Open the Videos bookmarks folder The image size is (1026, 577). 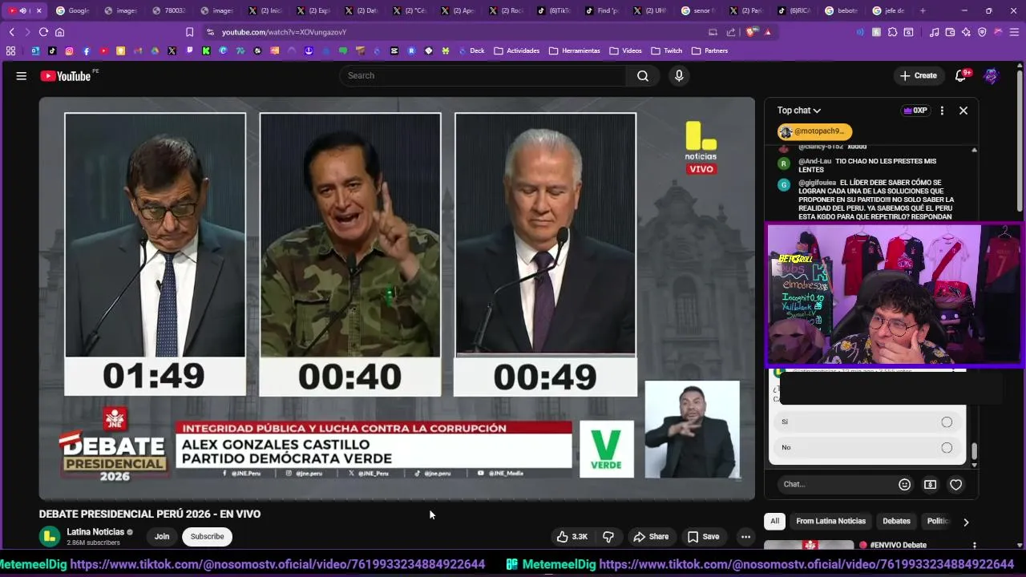click(x=625, y=50)
